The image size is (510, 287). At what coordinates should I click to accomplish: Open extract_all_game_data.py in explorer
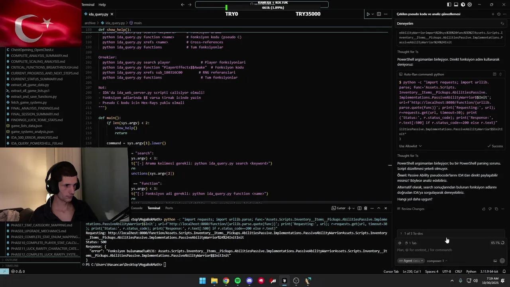point(30,85)
